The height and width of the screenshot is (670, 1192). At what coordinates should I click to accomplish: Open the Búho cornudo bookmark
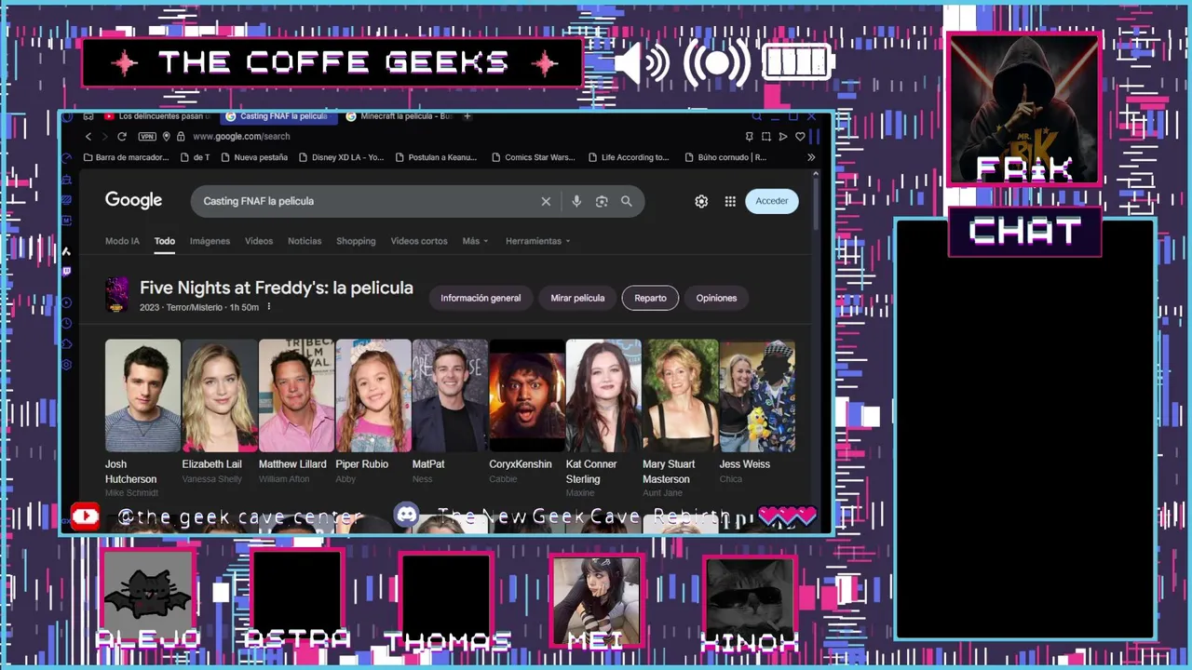[x=725, y=157]
